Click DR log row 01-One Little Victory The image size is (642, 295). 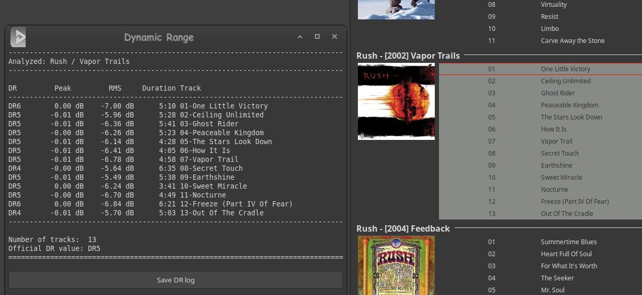point(138,106)
